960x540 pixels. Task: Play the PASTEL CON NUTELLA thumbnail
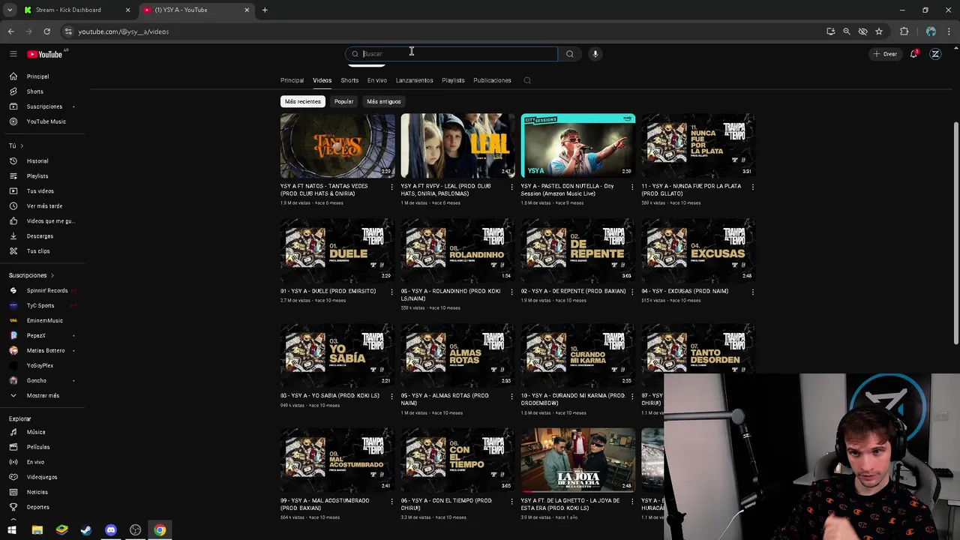[578, 145]
